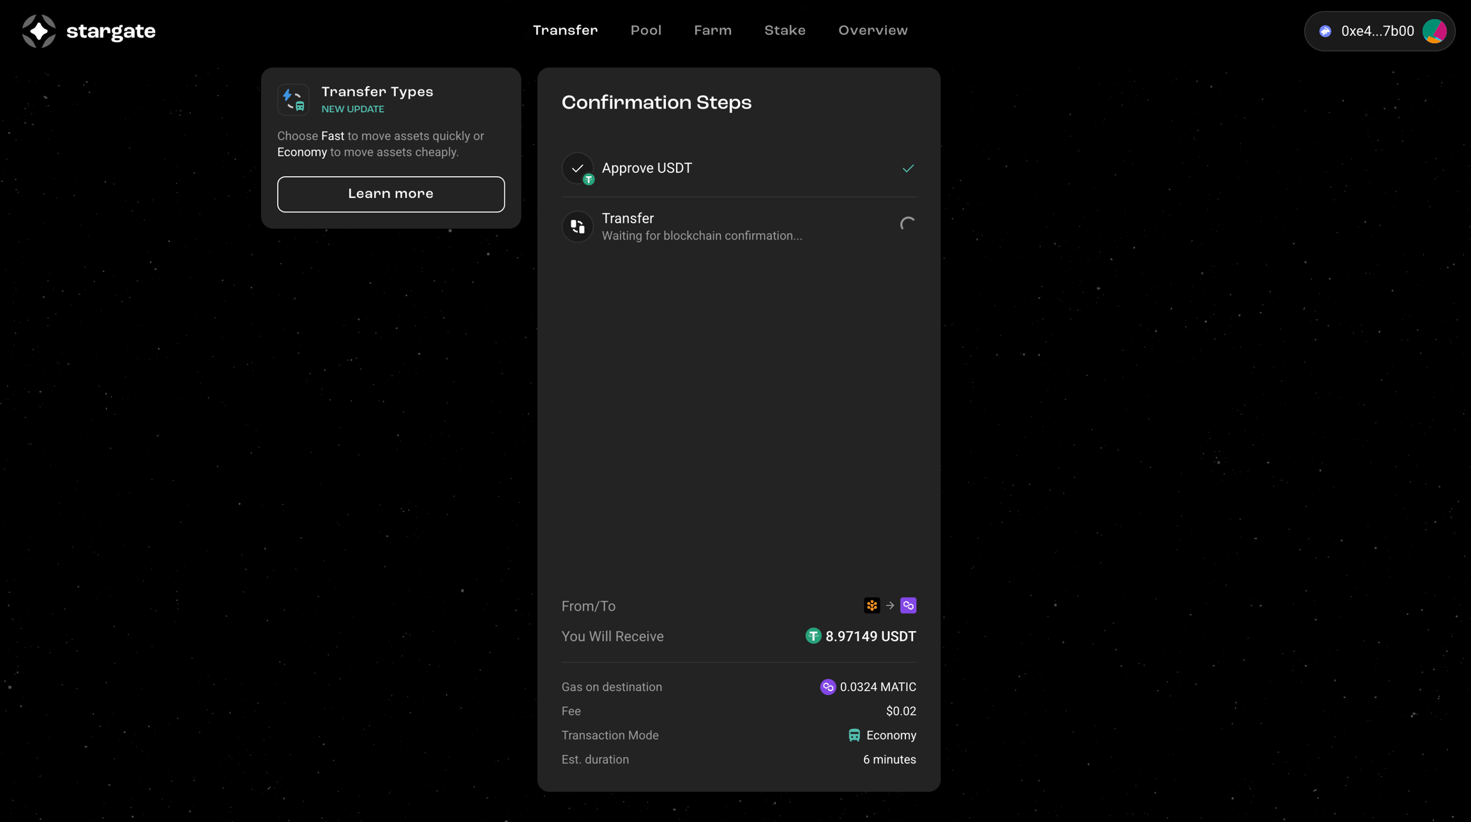Click the Approve USDT step icon
Viewport: 1471px width, 822px height.
pos(577,168)
